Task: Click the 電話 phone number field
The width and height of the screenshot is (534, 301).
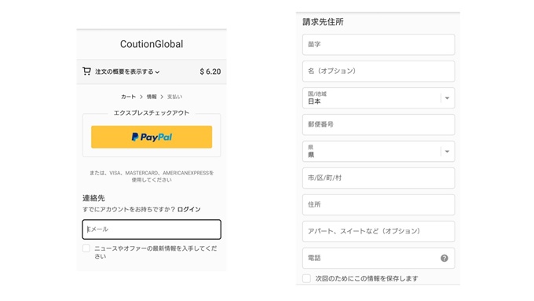Action: click(x=379, y=258)
